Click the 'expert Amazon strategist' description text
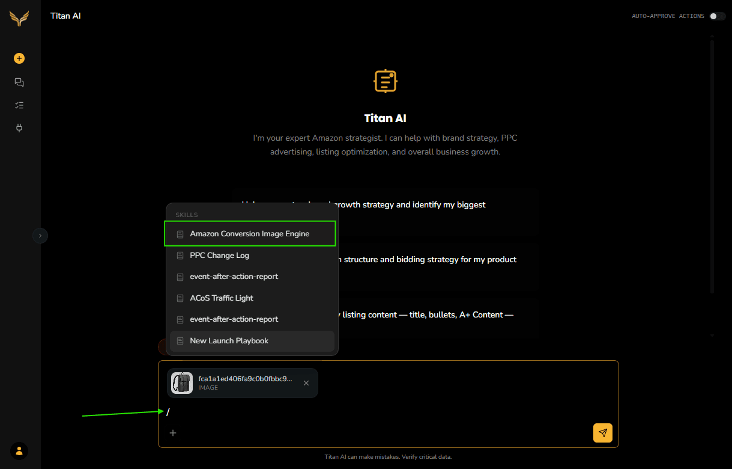 [x=385, y=145]
